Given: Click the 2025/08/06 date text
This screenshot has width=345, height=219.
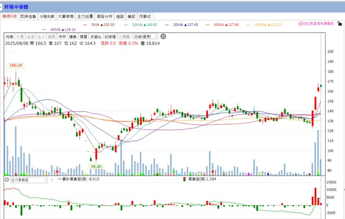Looking at the screenshot, I should click(x=17, y=43).
